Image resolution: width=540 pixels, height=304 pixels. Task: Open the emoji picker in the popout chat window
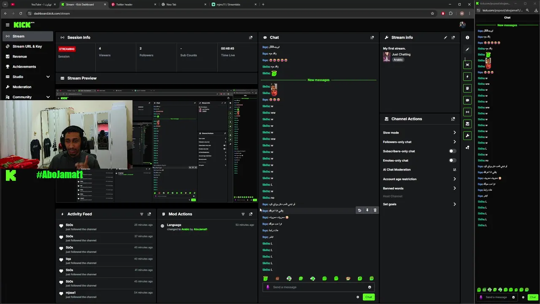coord(513,297)
